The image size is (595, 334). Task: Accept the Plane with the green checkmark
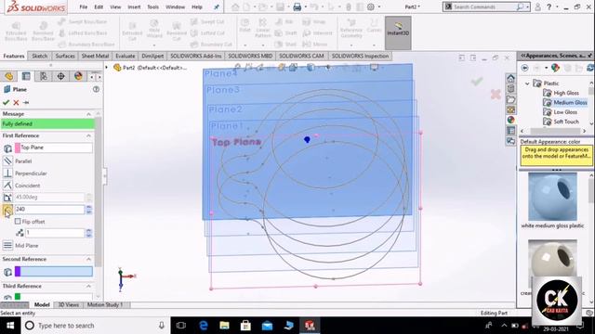pyautogui.click(x=6, y=102)
